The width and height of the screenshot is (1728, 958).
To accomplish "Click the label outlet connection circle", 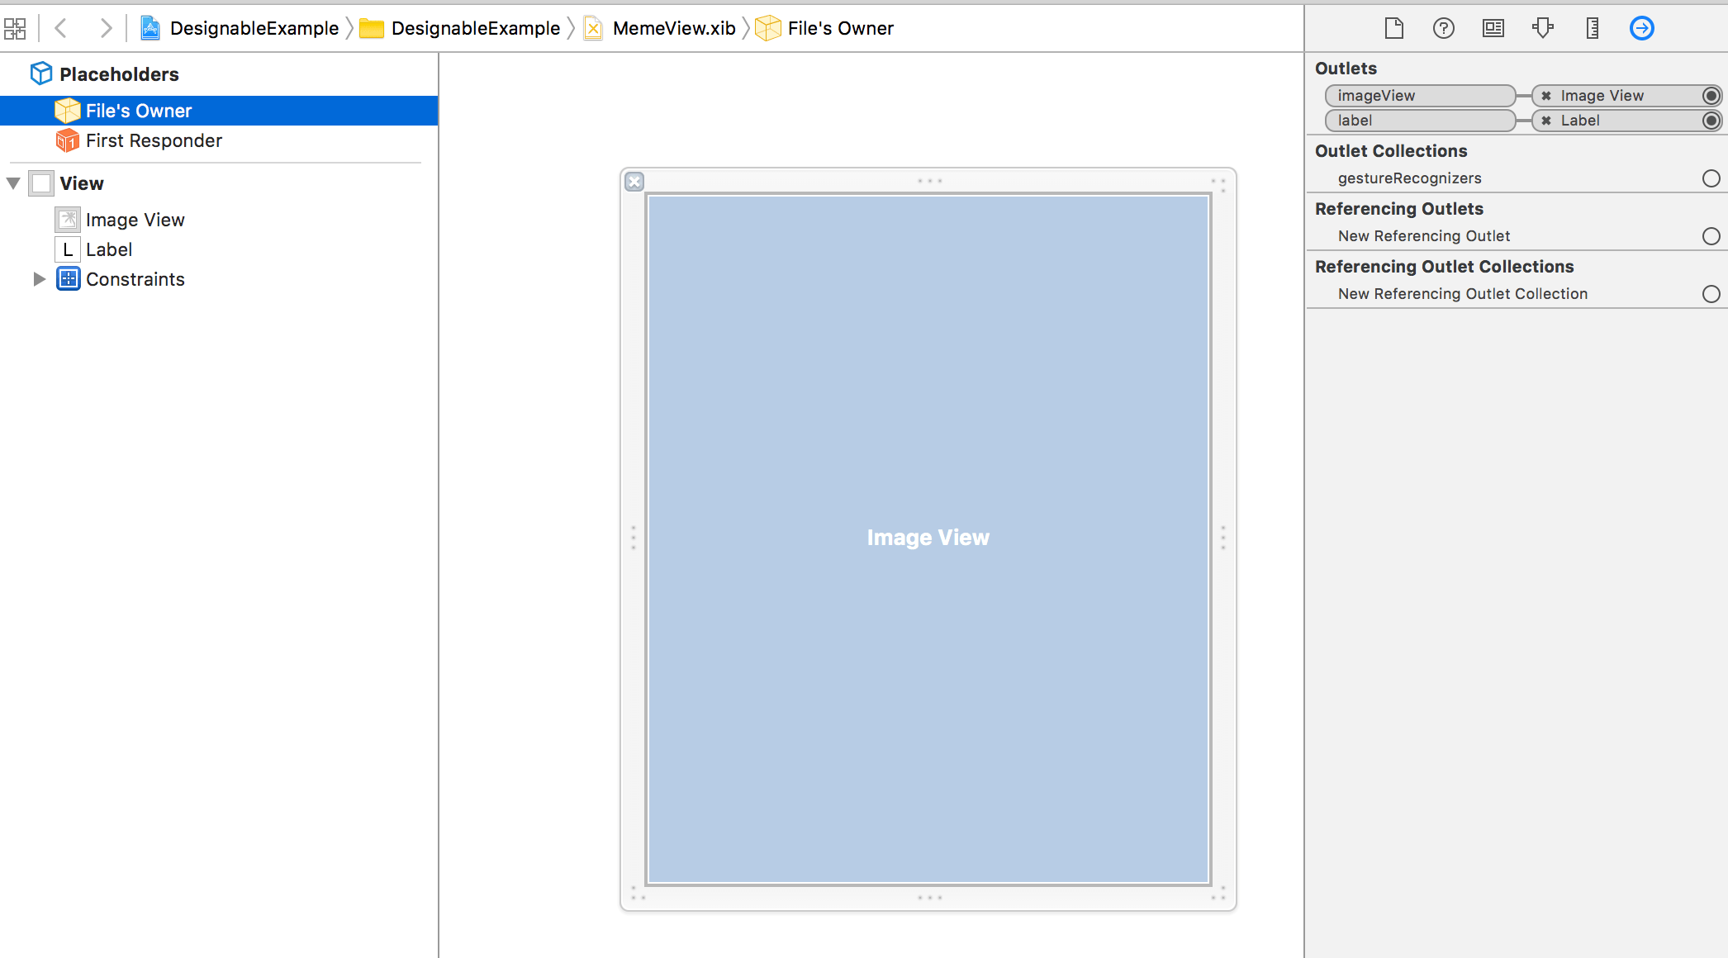I will click(x=1711, y=121).
